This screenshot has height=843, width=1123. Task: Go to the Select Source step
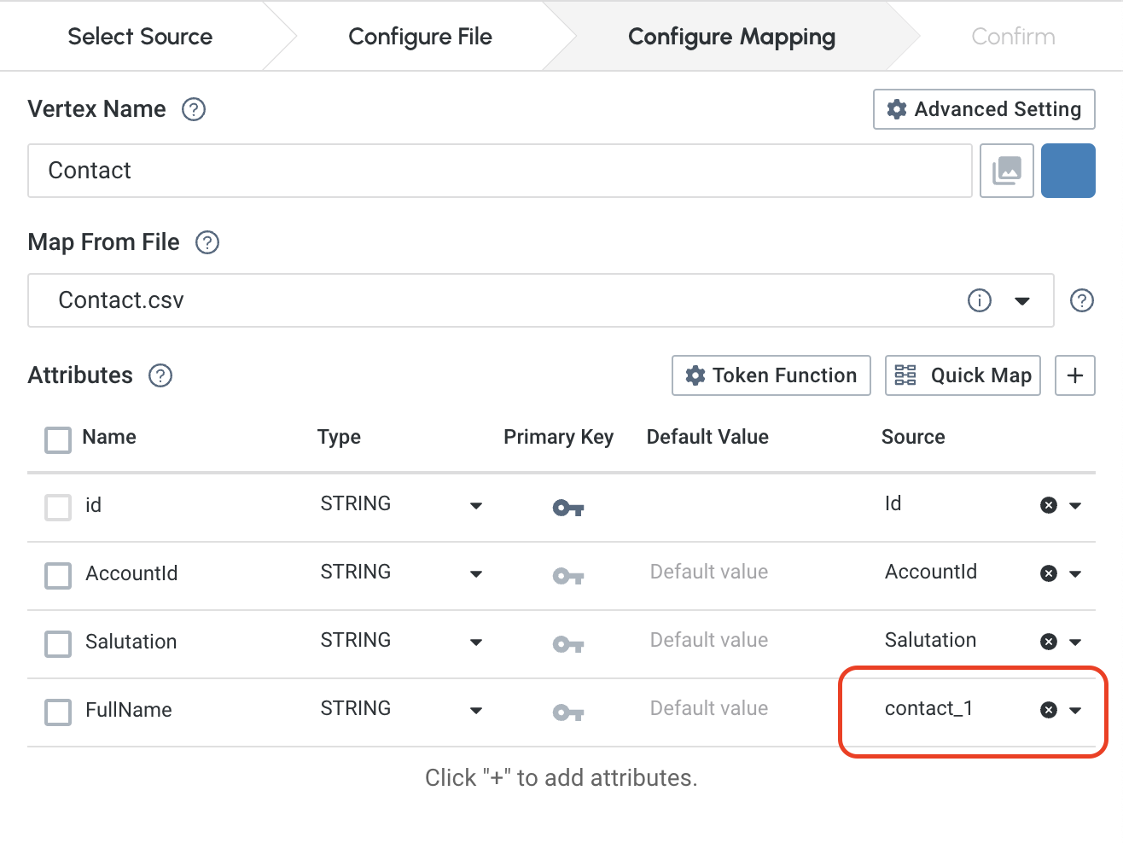coord(140,37)
